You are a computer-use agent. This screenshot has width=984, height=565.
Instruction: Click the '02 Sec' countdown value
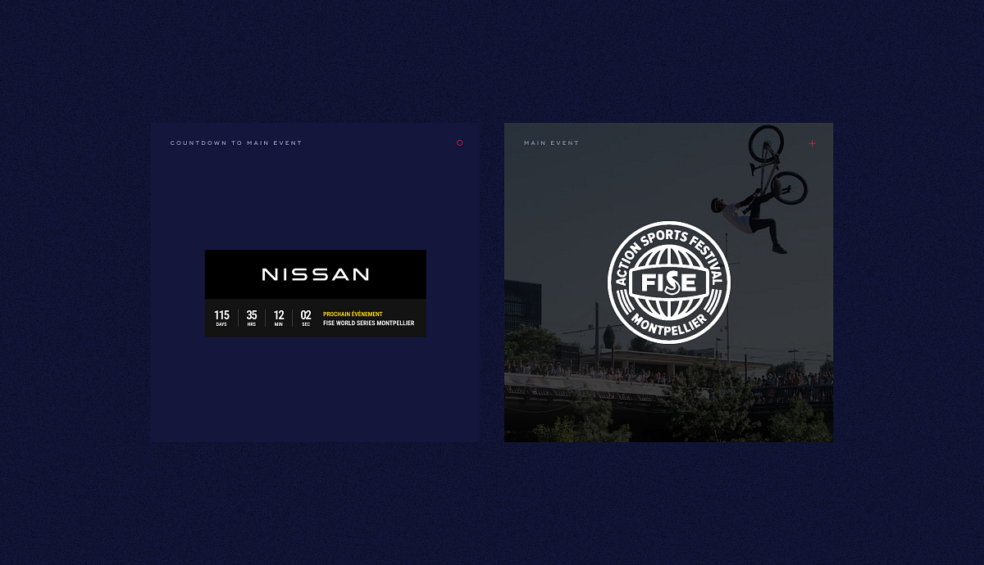coord(306,318)
